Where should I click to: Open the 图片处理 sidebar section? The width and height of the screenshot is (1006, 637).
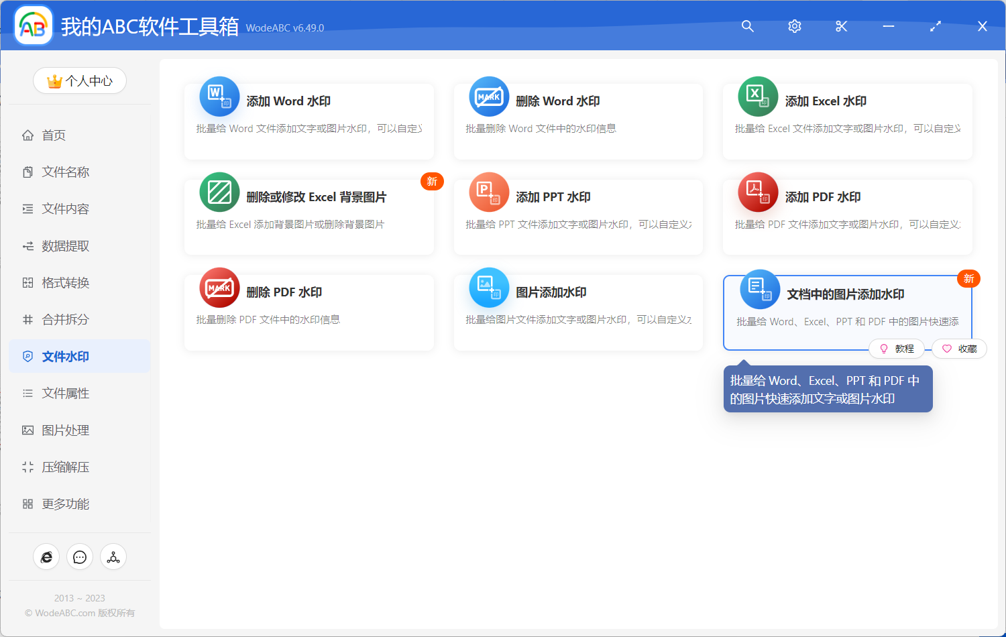click(65, 430)
